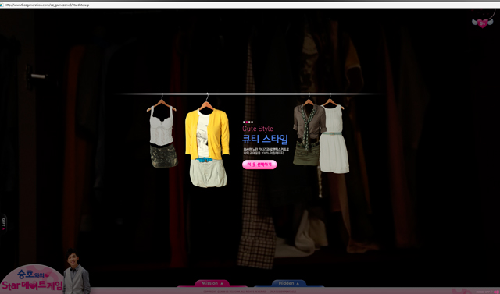Open the GIFT side tab

point(3,224)
